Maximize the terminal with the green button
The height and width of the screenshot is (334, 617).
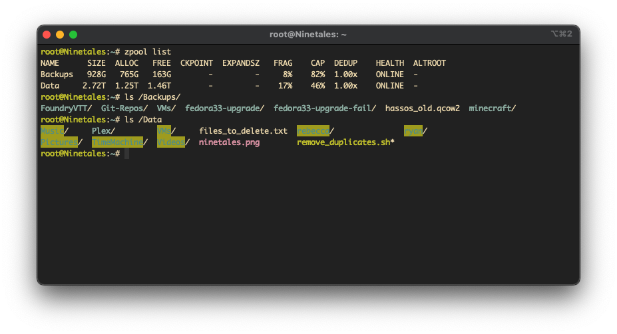point(73,35)
